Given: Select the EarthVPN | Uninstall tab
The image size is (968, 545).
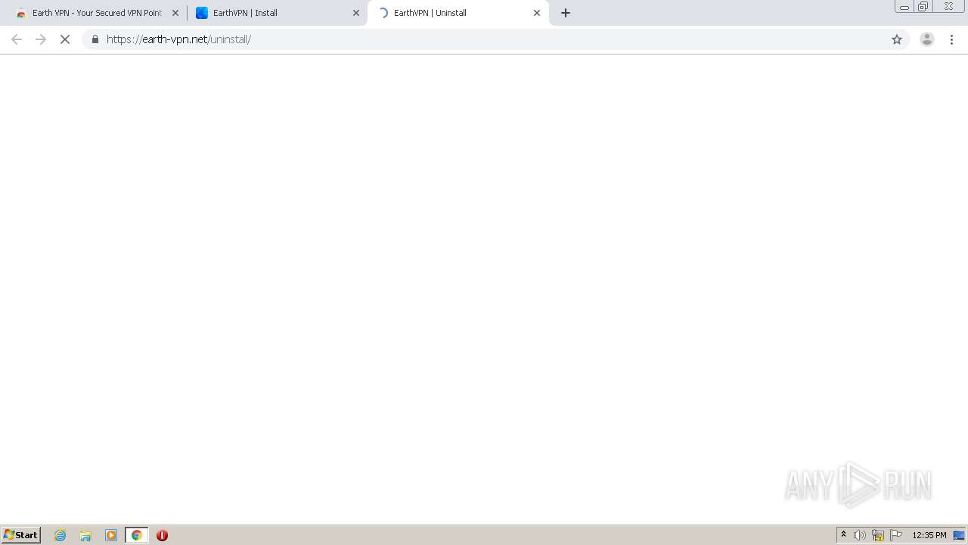Looking at the screenshot, I should pos(458,13).
